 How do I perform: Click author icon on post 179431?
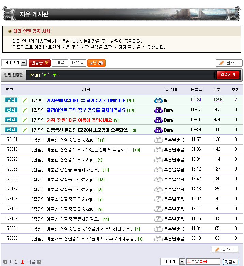click(x=158, y=140)
